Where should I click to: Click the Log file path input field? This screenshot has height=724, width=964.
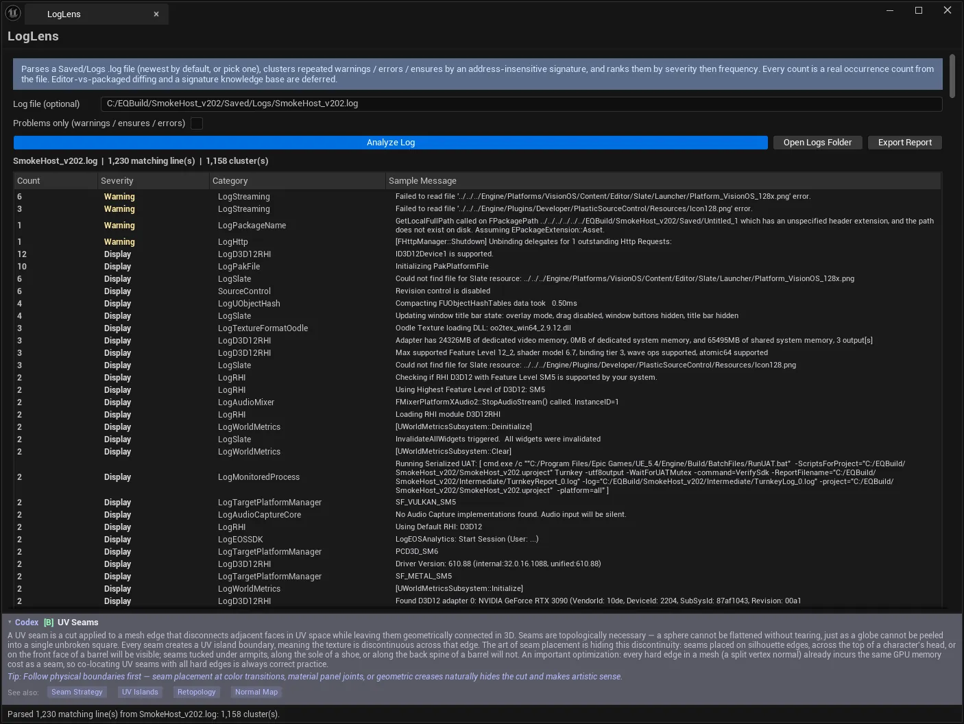pos(521,104)
